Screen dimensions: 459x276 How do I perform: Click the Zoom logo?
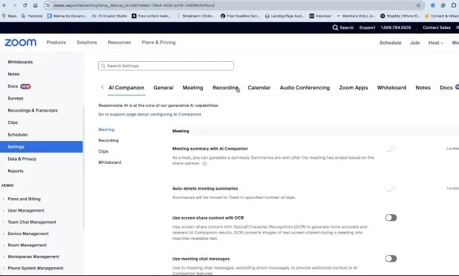[20, 42]
